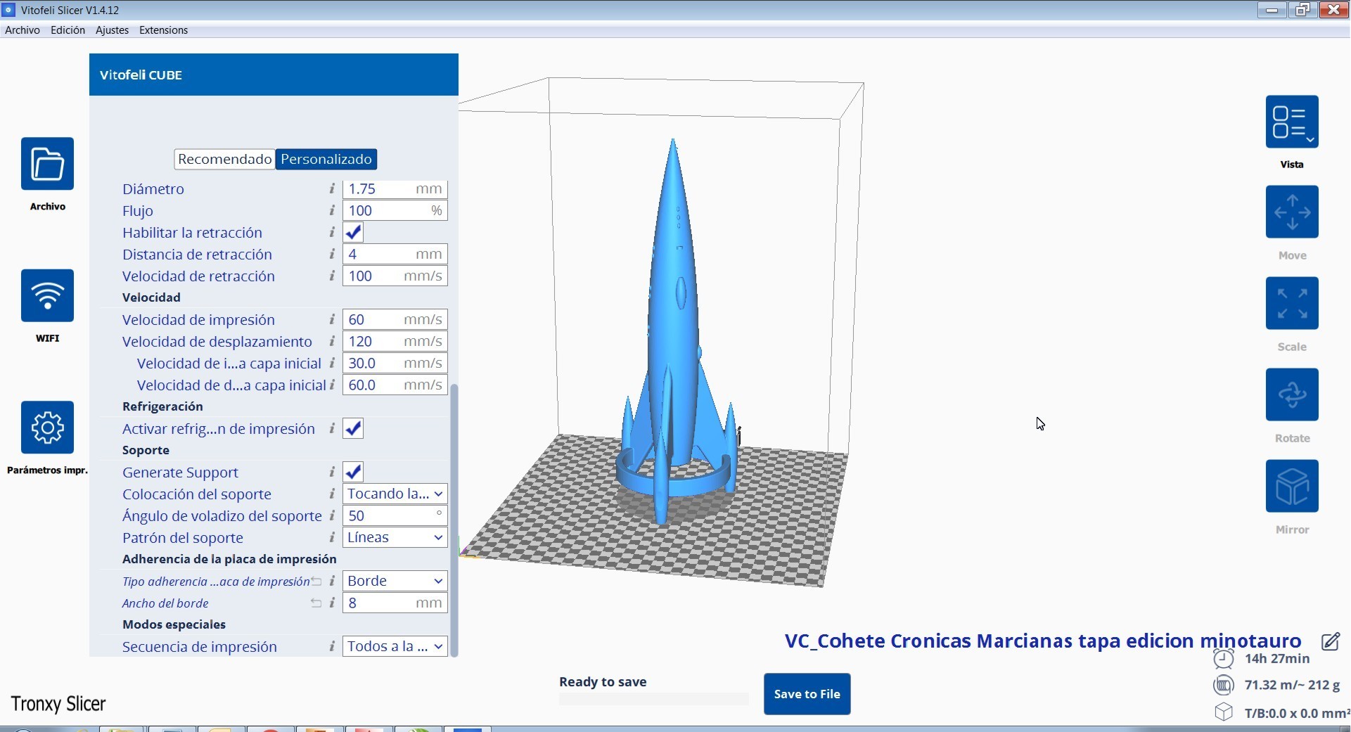Click the pencil icon to rename model
The height and width of the screenshot is (732, 1351).
1330,641
